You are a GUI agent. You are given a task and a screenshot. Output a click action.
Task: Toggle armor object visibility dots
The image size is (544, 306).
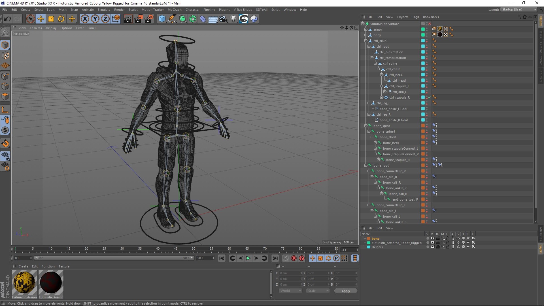pyautogui.click(x=427, y=29)
